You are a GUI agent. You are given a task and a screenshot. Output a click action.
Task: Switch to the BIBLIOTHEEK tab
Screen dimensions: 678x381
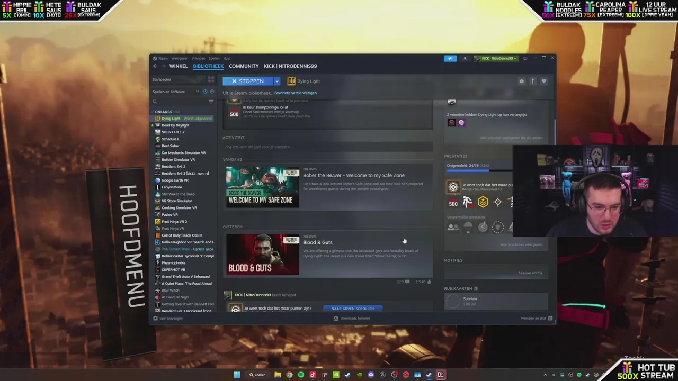(208, 66)
